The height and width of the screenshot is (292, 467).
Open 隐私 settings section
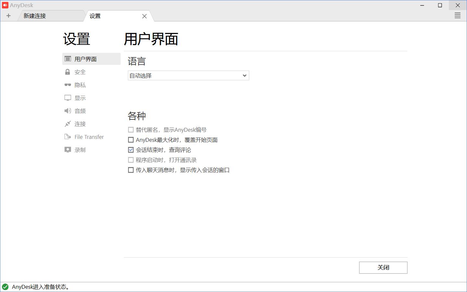coord(91,85)
